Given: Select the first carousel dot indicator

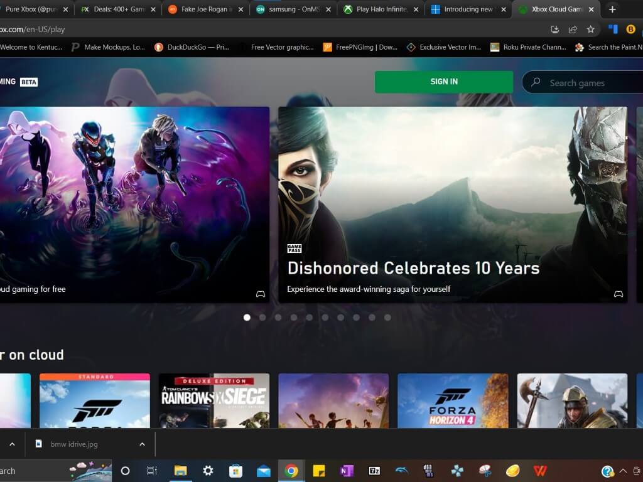Looking at the screenshot, I should (x=247, y=317).
